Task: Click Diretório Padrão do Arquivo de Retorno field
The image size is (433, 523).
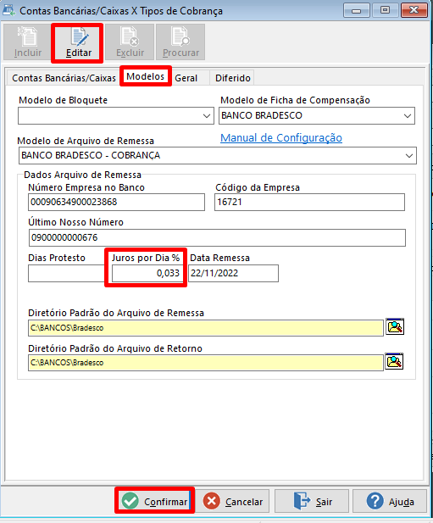Action: (x=206, y=363)
